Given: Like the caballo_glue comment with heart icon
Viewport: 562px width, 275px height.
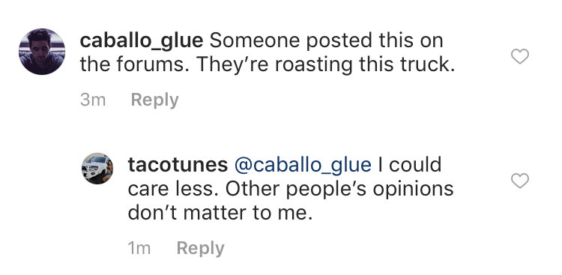Looking at the screenshot, I should point(520,57).
